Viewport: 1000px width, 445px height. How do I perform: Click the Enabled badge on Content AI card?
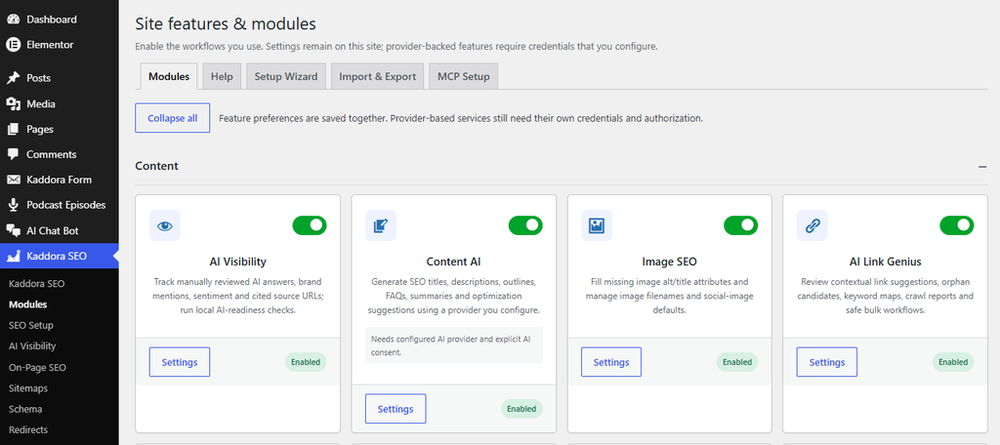[521, 409]
